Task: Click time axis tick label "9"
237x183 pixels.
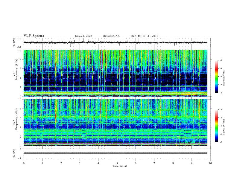Action: click(192, 163)
